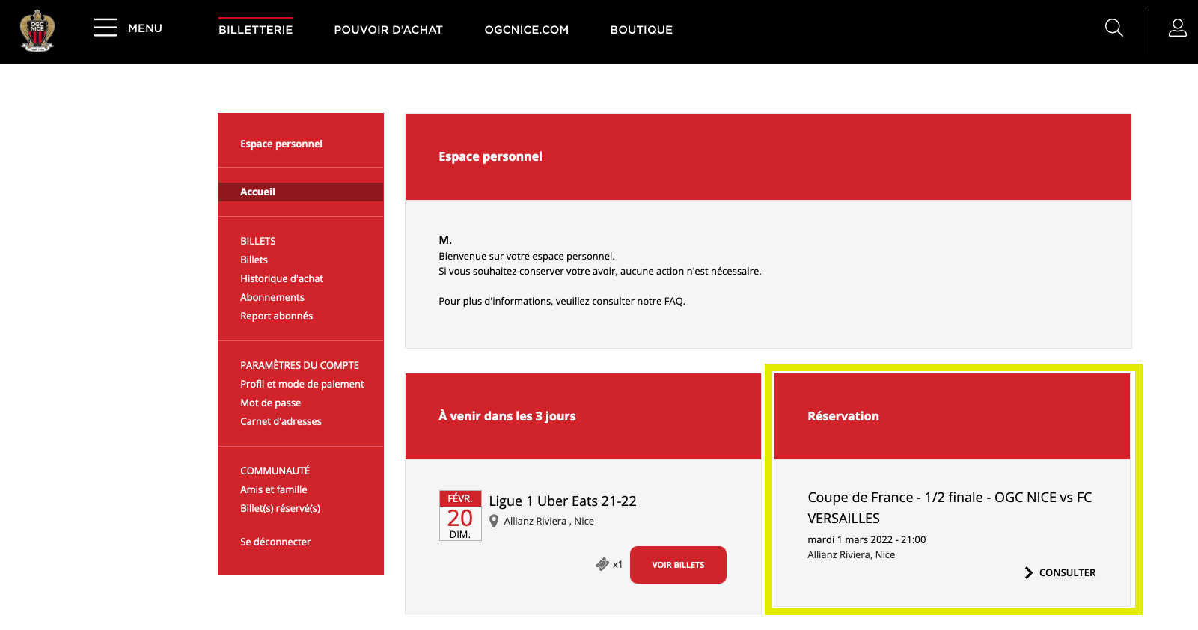Open Carnet d'adresses
Image resolution: width=1198 pixels, height=630 pixels.
[x=281, y=421]
